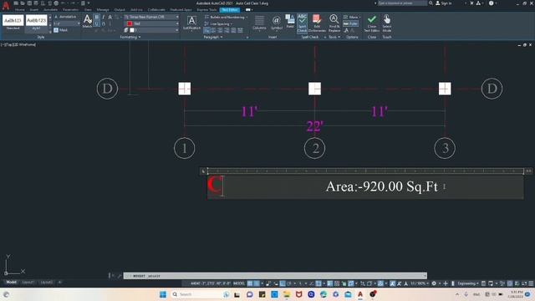
Task: Open the Insert ribbon tab
Action: coord(34,9)
